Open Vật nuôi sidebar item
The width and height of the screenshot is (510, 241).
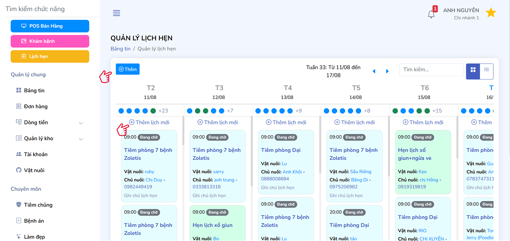[34, 170]
